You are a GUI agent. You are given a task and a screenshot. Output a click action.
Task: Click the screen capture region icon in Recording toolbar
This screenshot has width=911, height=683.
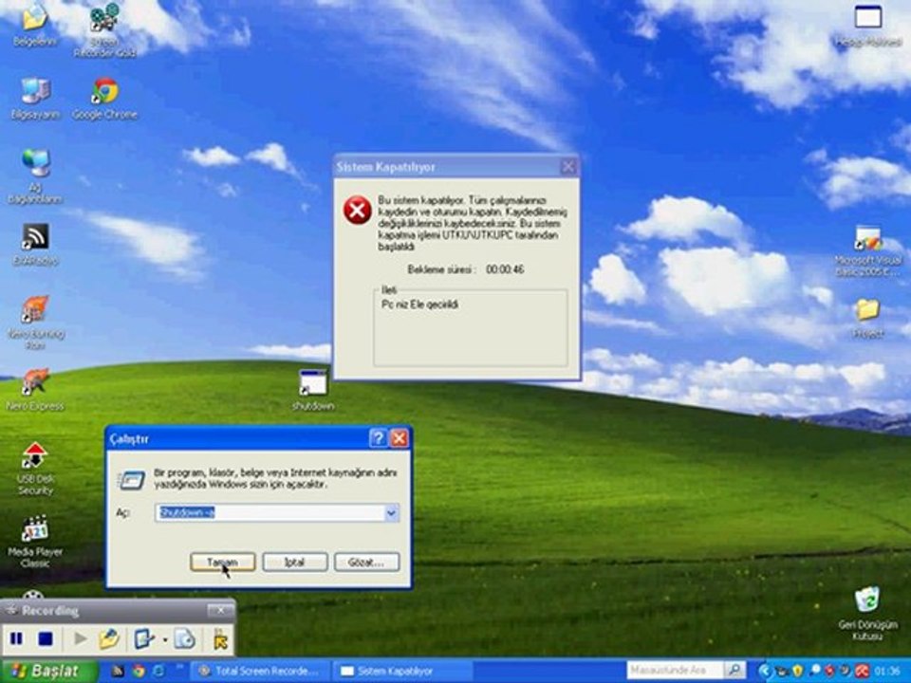143,638
